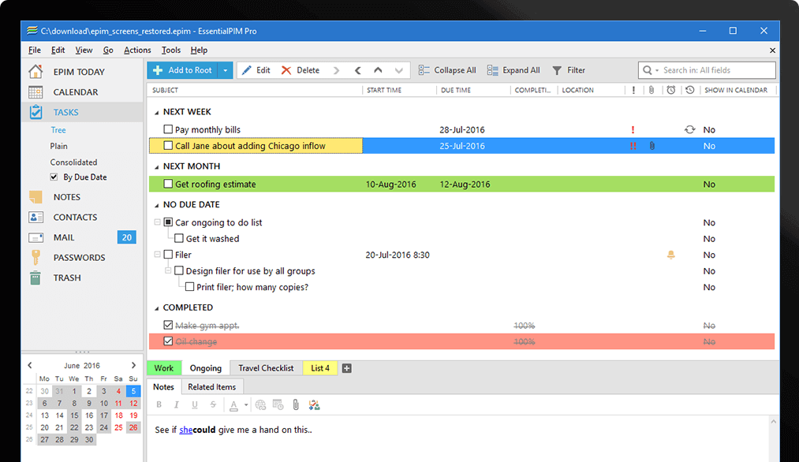Click the reminder bell on the Filer task
The image size is (799, 462).
click(x=671, y=255)
